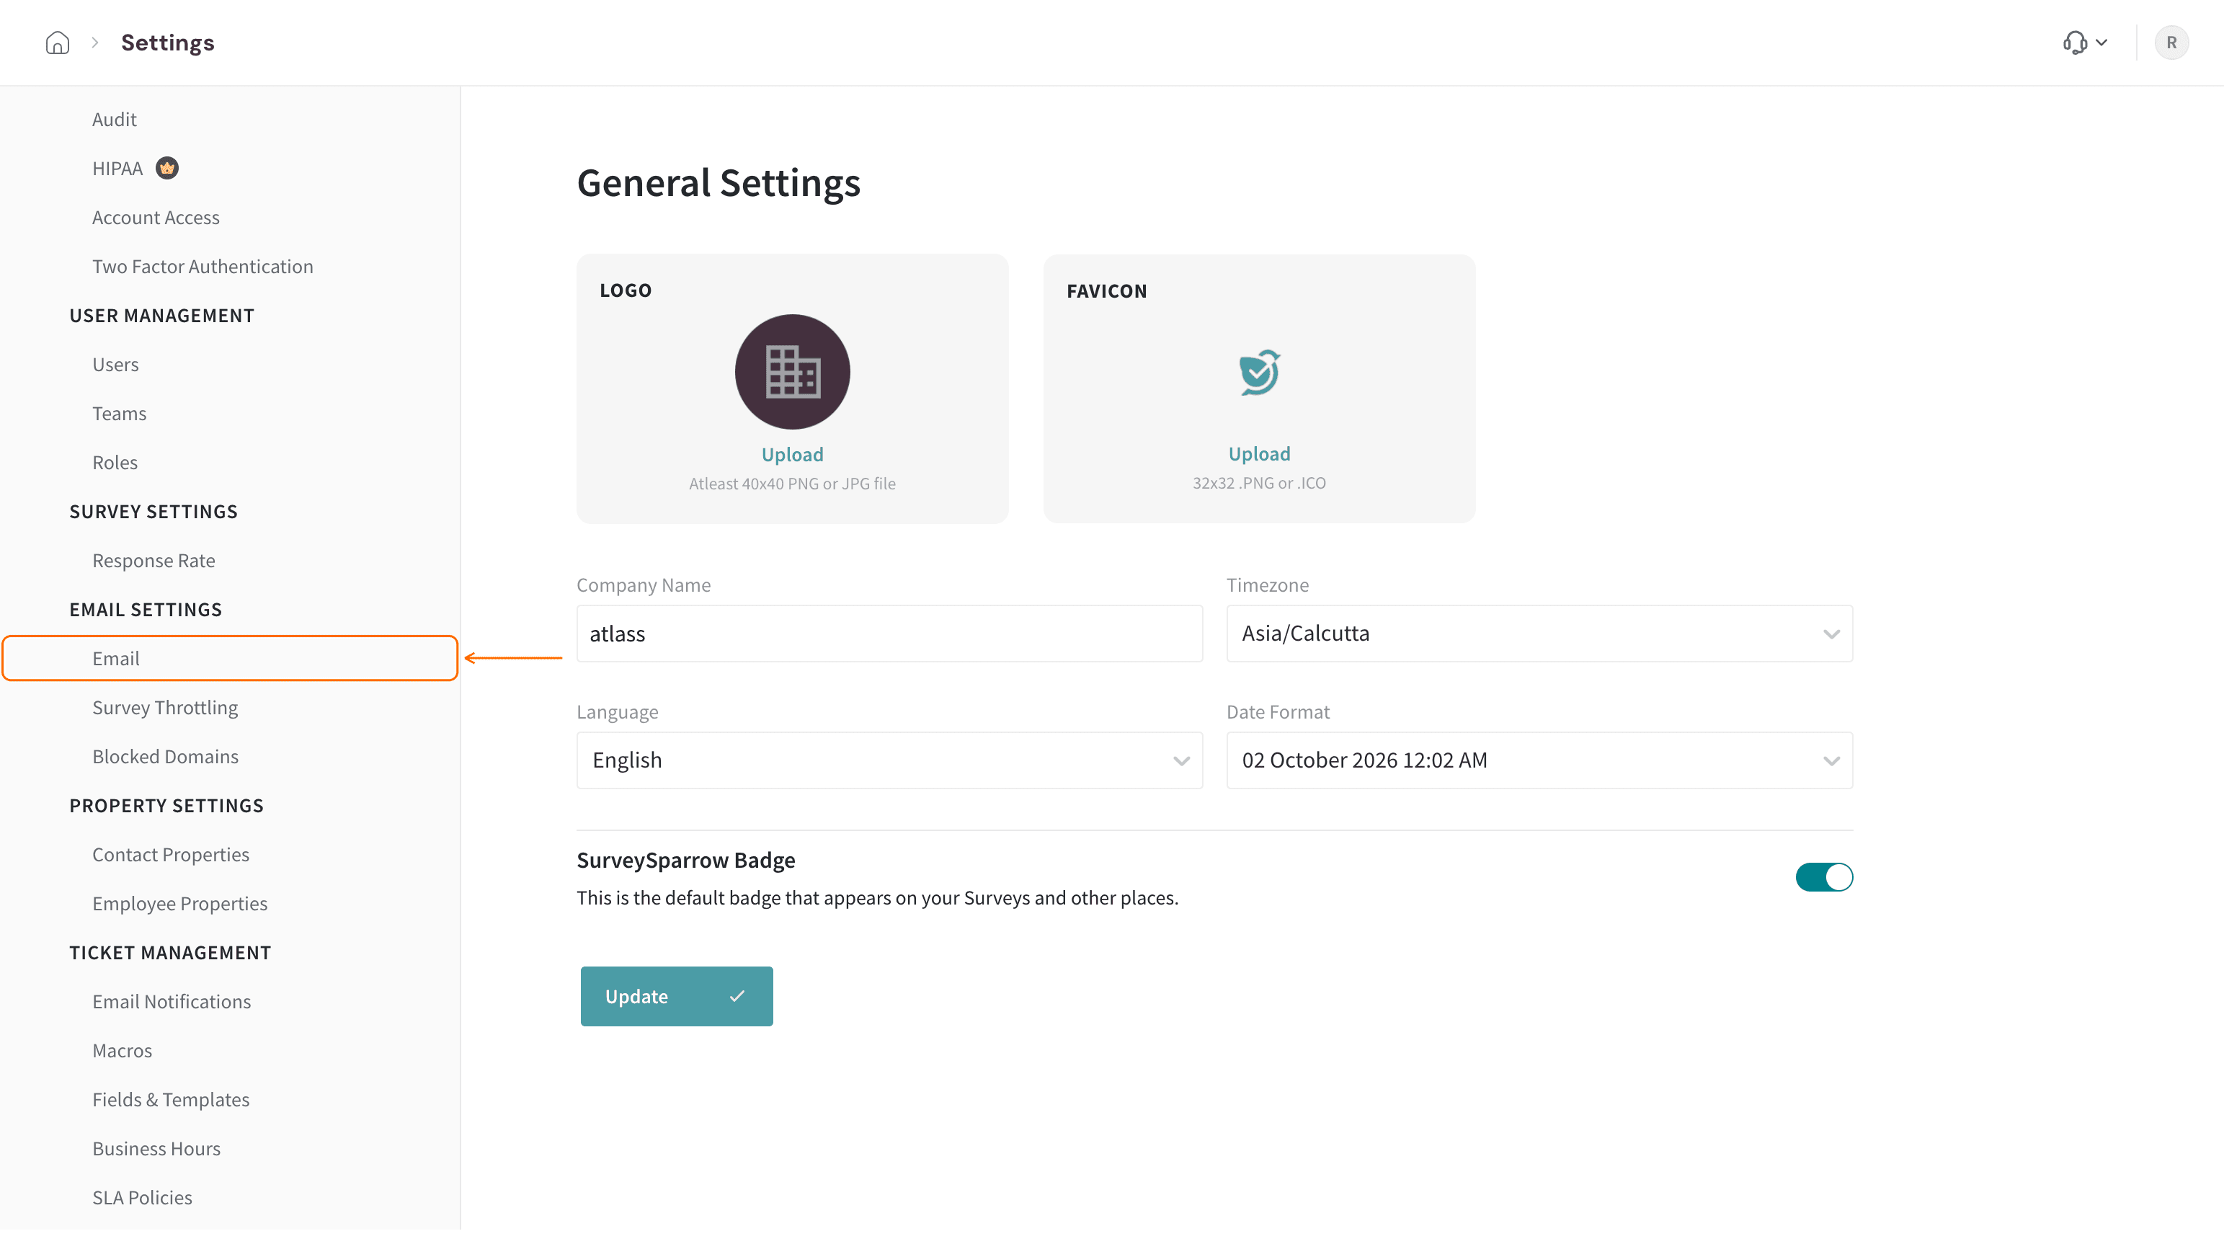Click the SurveySparrow favicon bird image
Screen dimensions: 2224x1244
tap(1259, 372)
